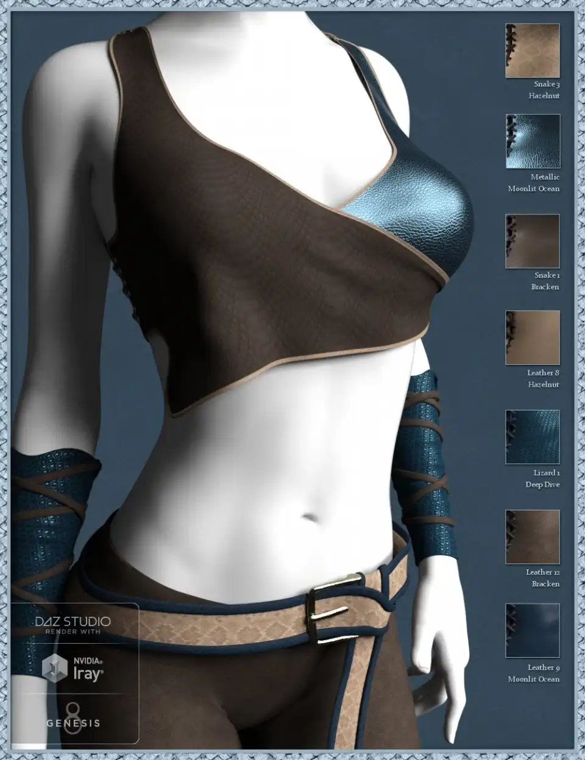Click the 'Snake 3 Hazelnut' caption text
585x760 pixels.
click(544, 90)
